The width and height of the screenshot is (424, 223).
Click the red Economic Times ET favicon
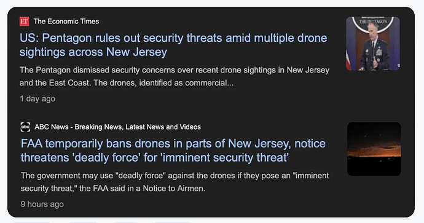[24, 22]
